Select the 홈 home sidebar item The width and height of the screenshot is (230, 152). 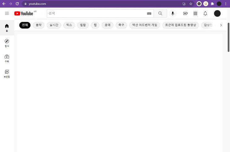(7, 28)
